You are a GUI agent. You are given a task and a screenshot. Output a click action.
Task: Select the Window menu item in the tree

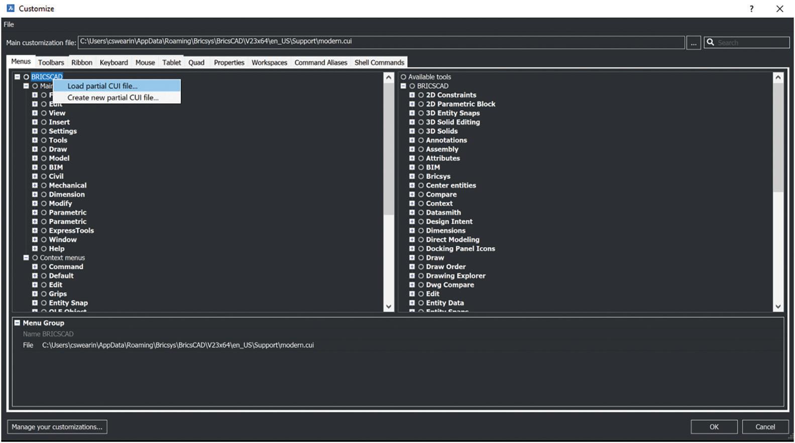pyautogui.click(x=63, y=239)
